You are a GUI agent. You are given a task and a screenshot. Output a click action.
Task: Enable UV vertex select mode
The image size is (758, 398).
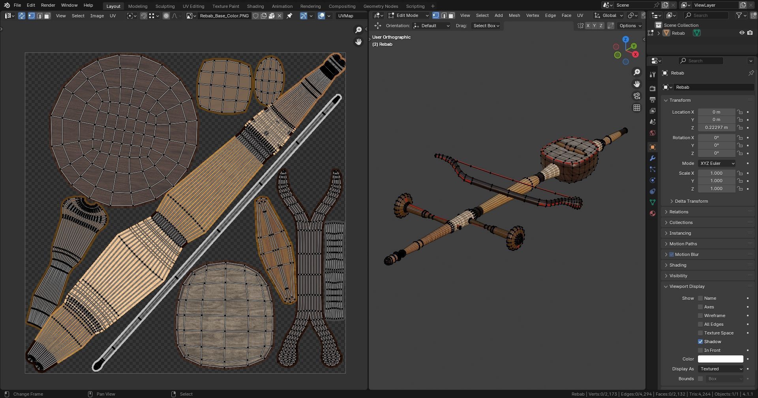32,16
